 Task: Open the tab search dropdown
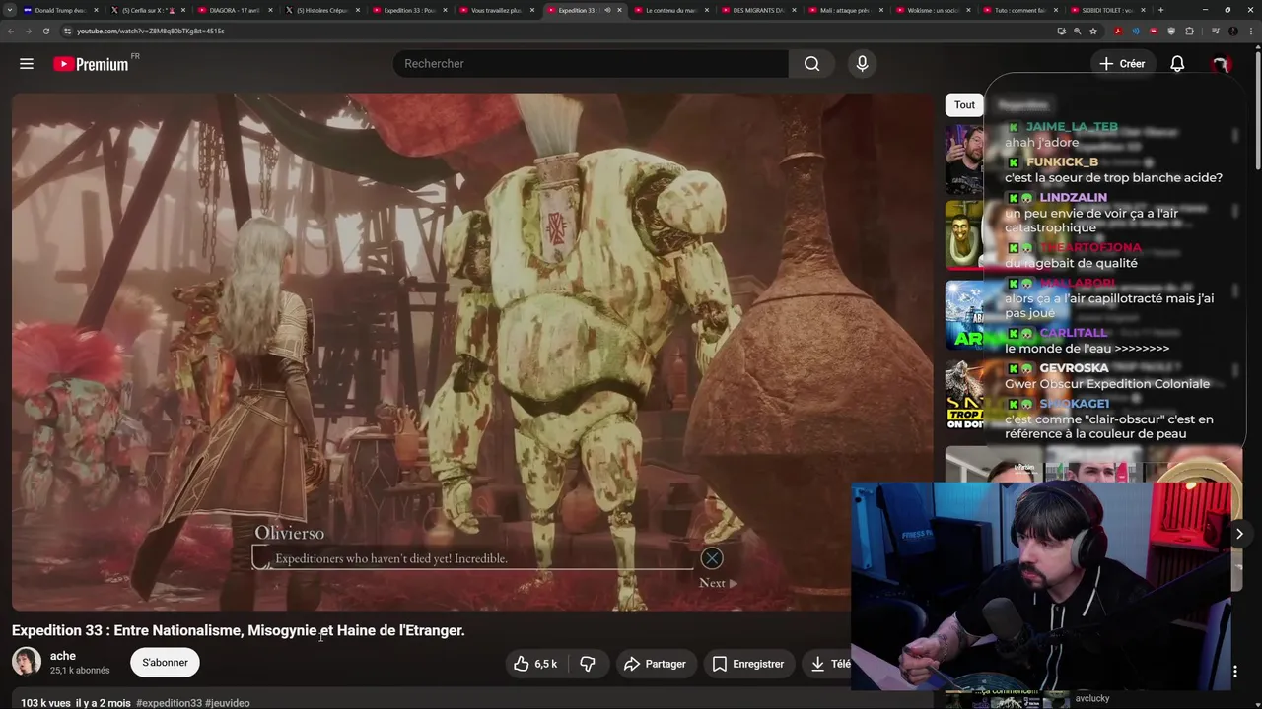[11, 10]
